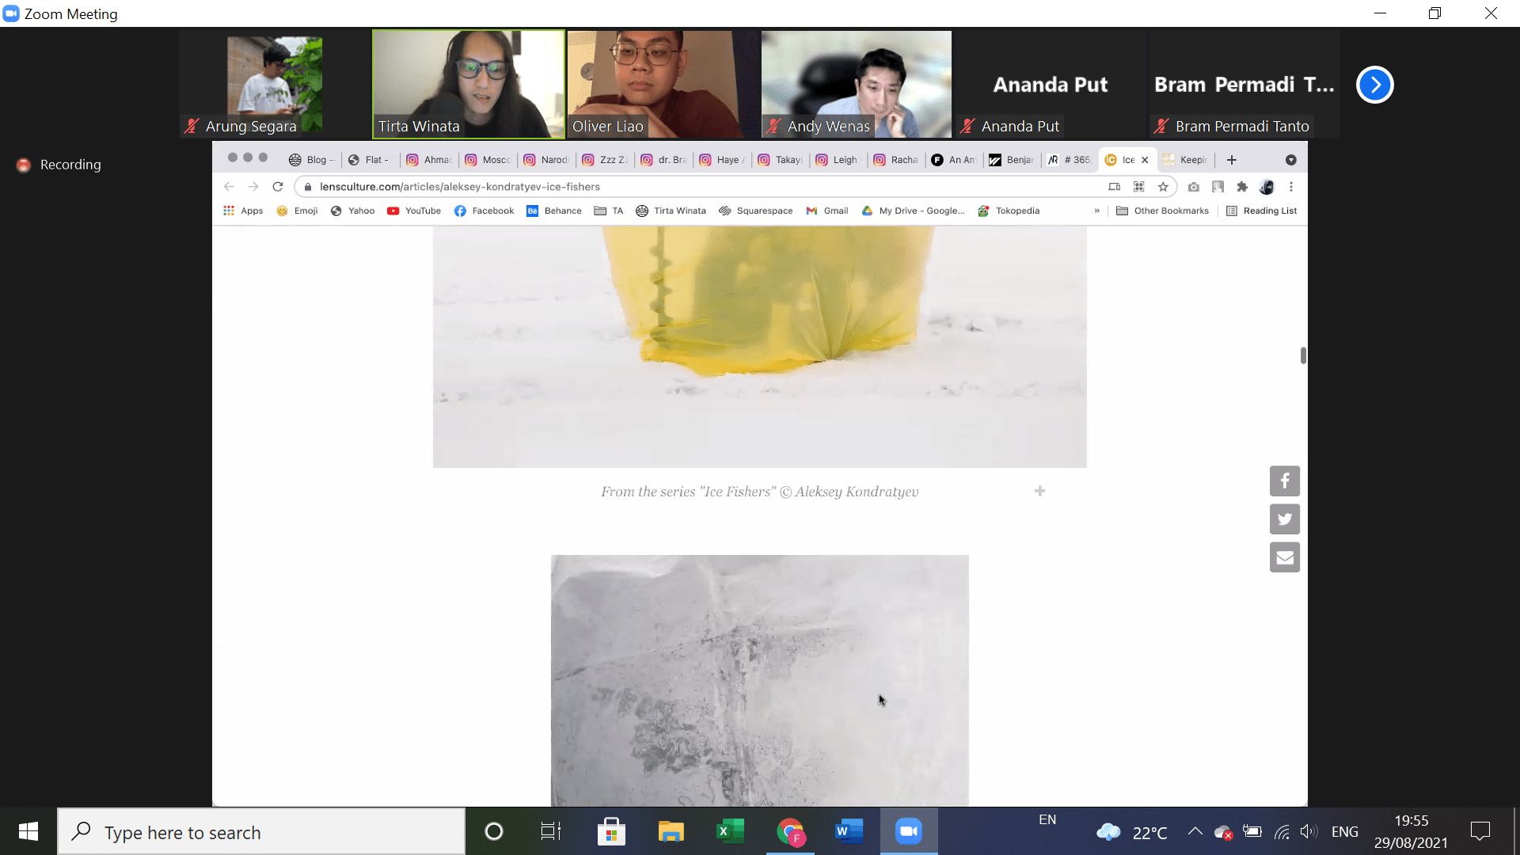Screen dimensions: 1520x855
Task: Select Andy Wenas's video thumbnail
Action: pyautogui.click(x=857, y=84)
